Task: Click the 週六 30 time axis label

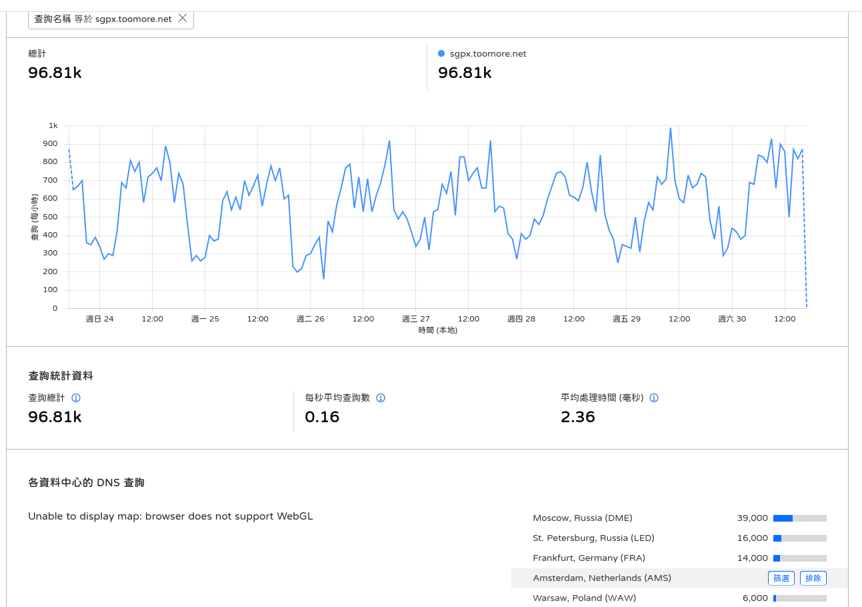Action: (732, 319)
